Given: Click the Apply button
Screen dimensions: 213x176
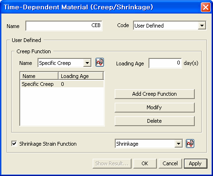Looking at the screenshot, I should (x=196, y=163).
